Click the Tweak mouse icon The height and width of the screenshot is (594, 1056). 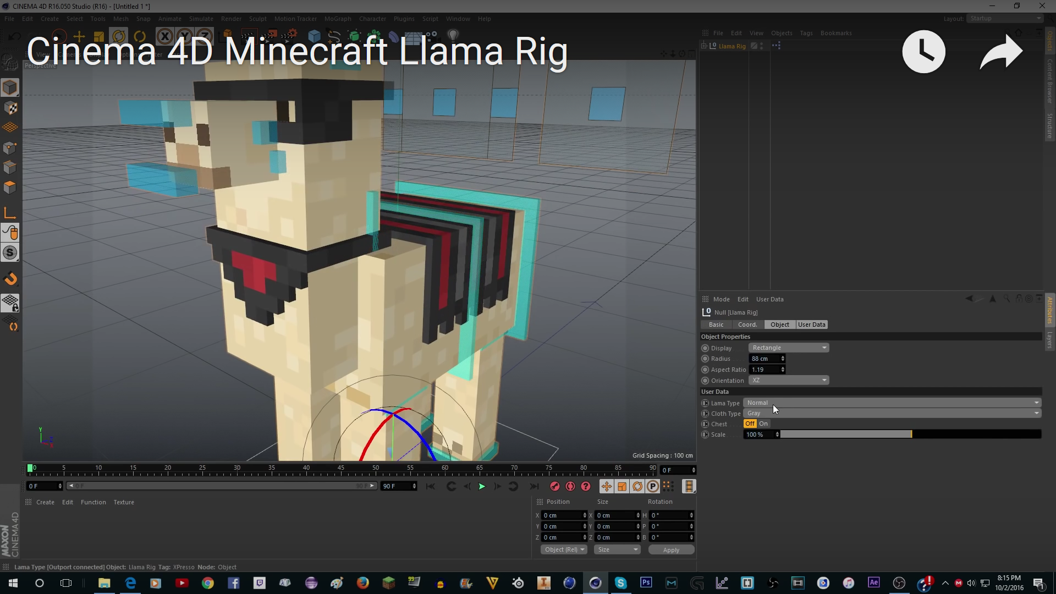pyautogui.click(x=10, y=233)
